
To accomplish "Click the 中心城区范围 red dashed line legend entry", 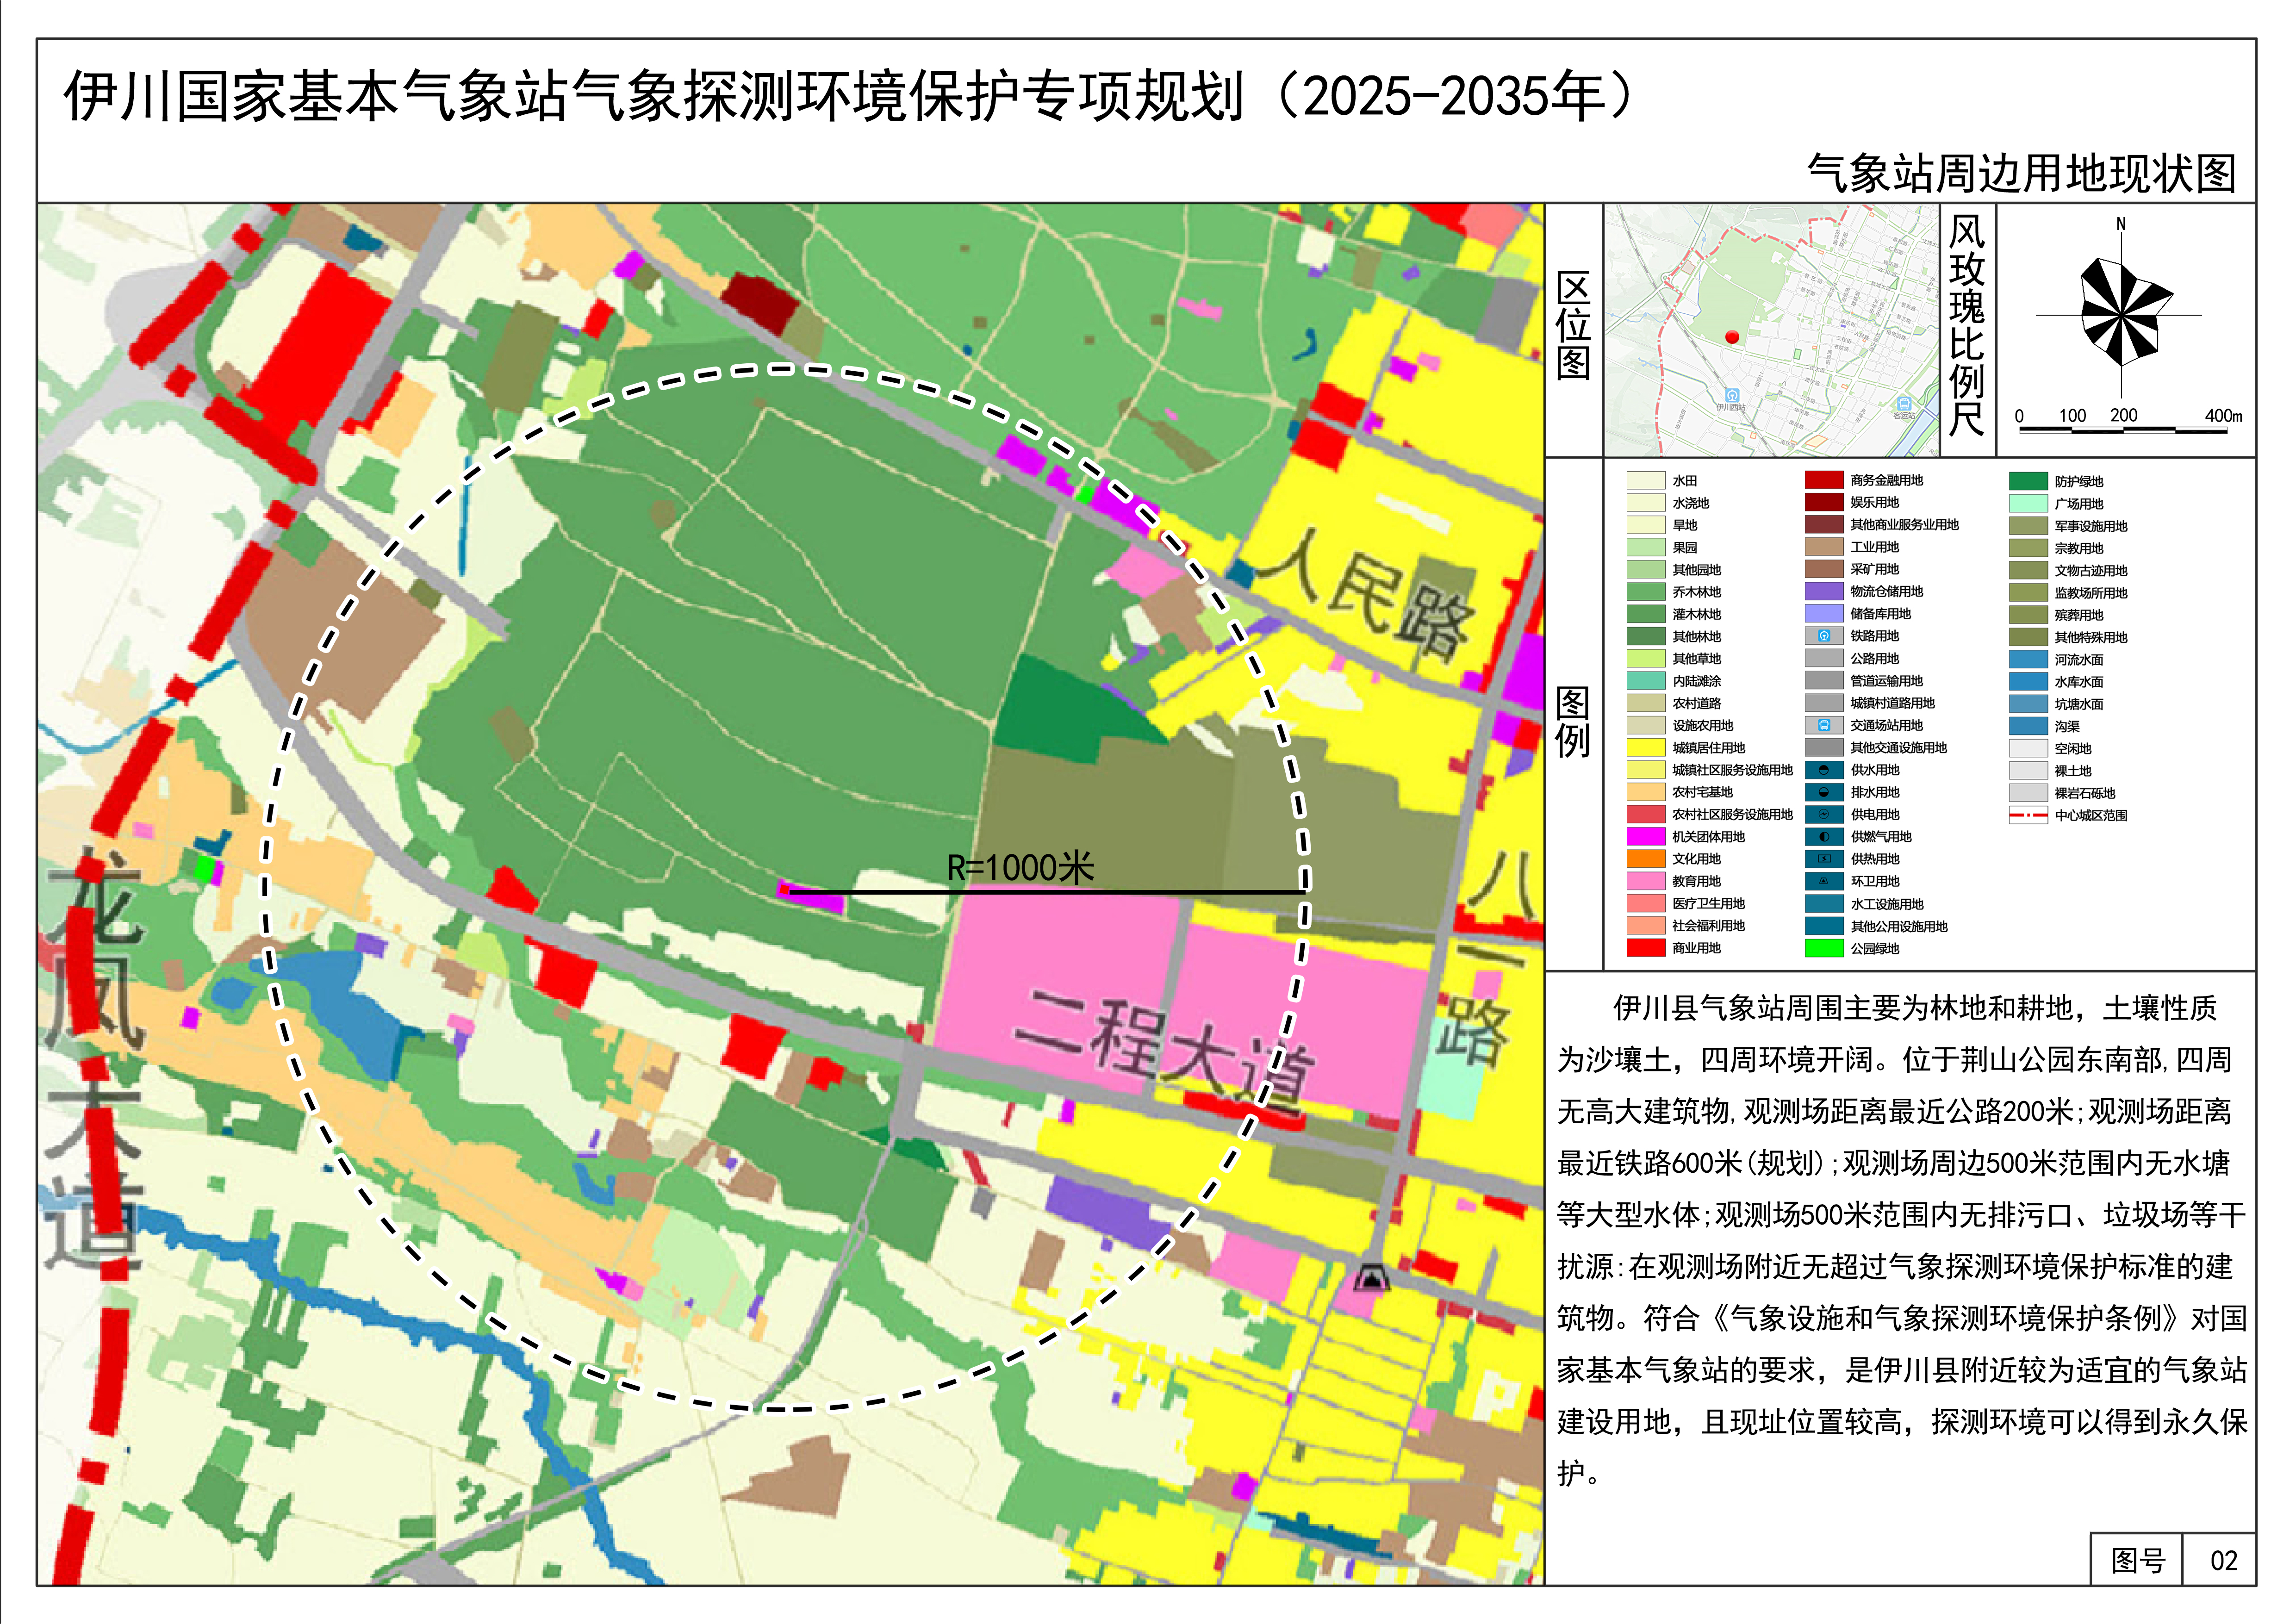I will (x=2028, y=815).
